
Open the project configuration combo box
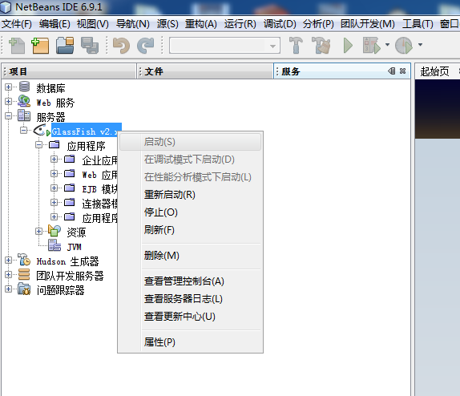(224, 46)
